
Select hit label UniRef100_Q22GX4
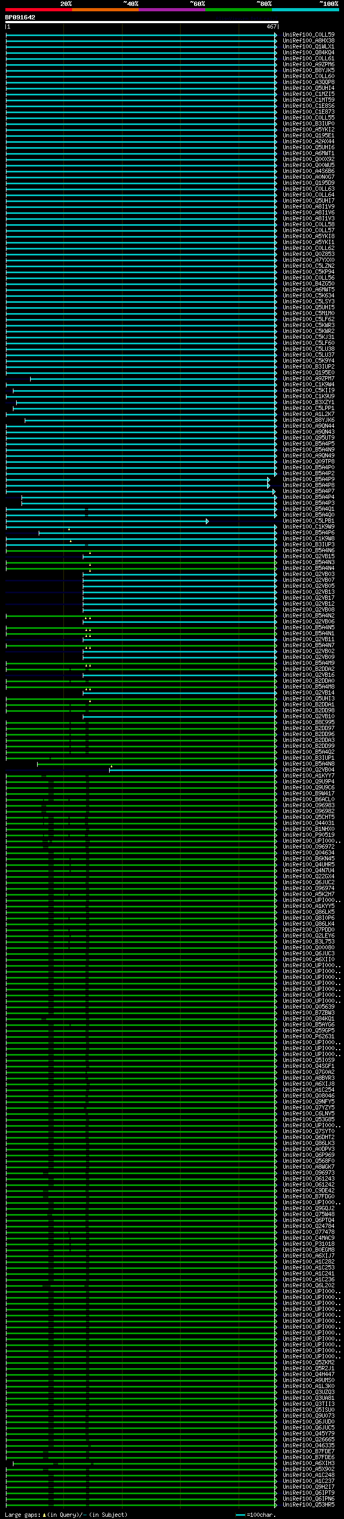point(309,877)
